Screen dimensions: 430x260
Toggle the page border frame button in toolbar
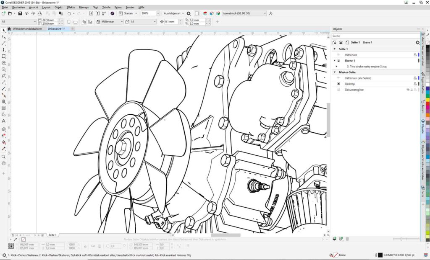point(197,13)
